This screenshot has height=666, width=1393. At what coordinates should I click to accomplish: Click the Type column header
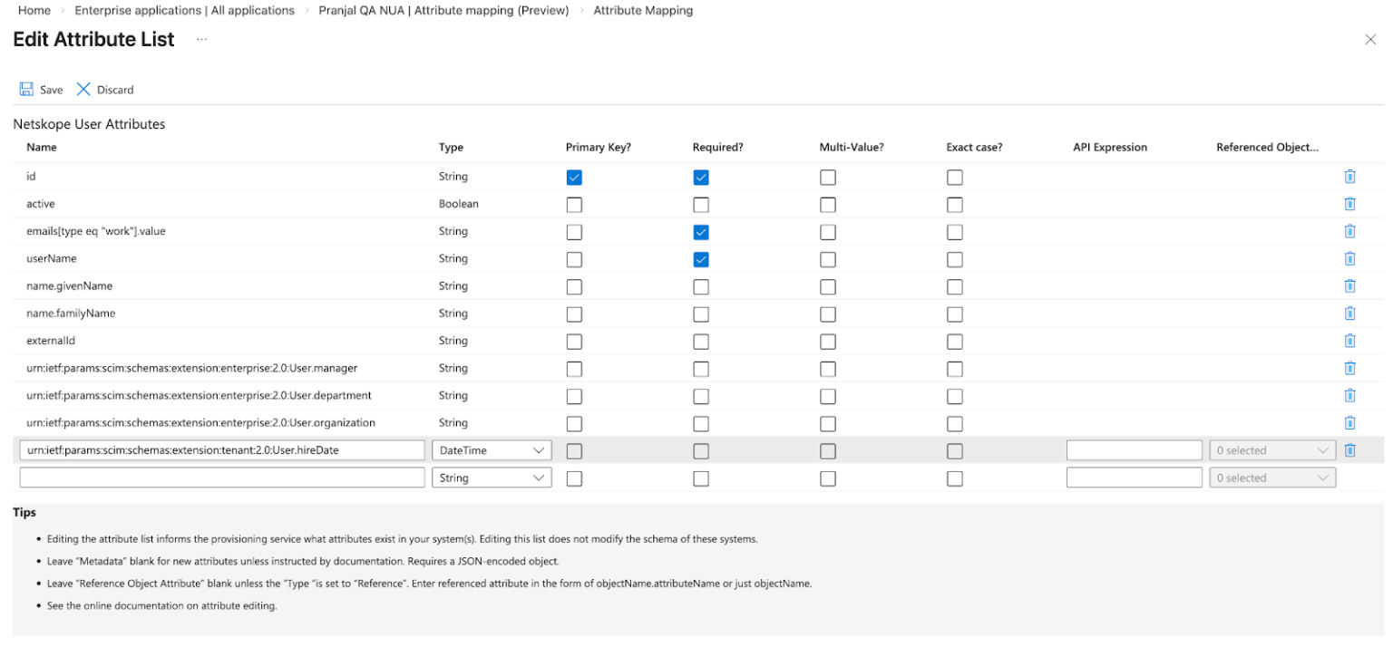point(451,148)
